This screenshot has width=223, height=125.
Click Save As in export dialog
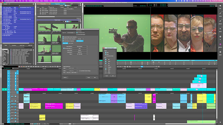(65, 77)
